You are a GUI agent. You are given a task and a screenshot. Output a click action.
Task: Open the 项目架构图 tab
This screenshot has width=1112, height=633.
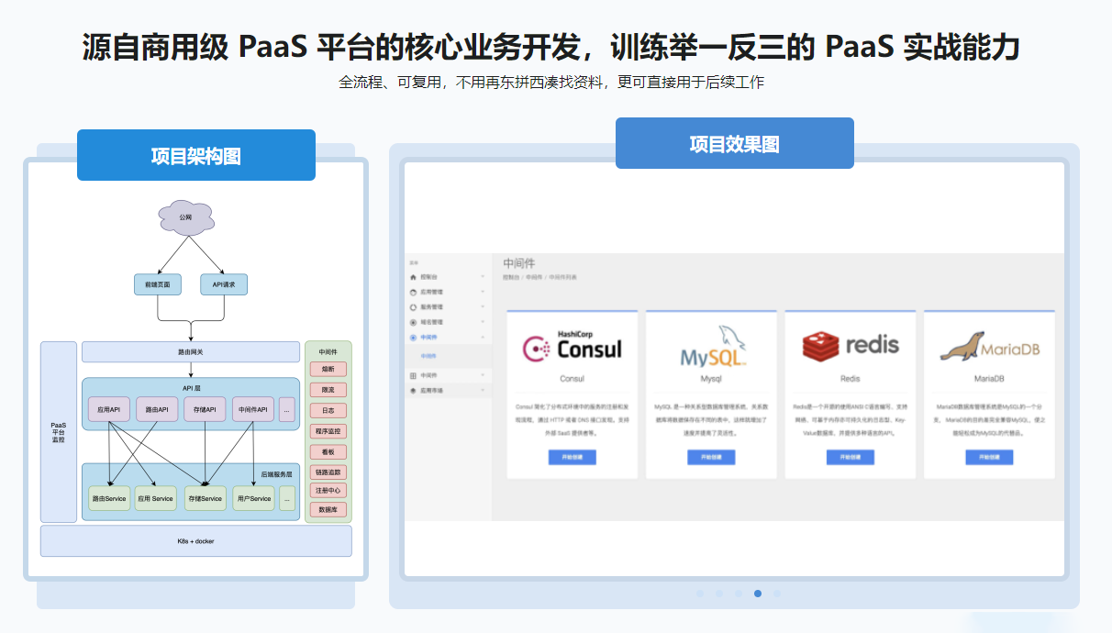coord(196,155)
